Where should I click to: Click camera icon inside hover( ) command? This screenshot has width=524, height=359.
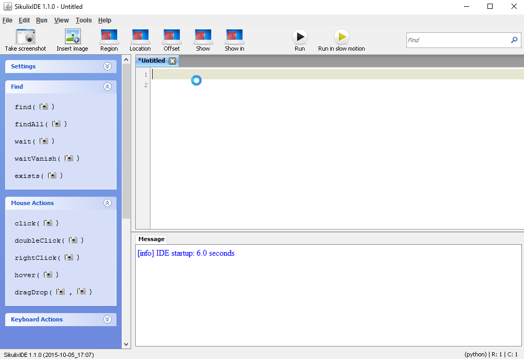48,274
